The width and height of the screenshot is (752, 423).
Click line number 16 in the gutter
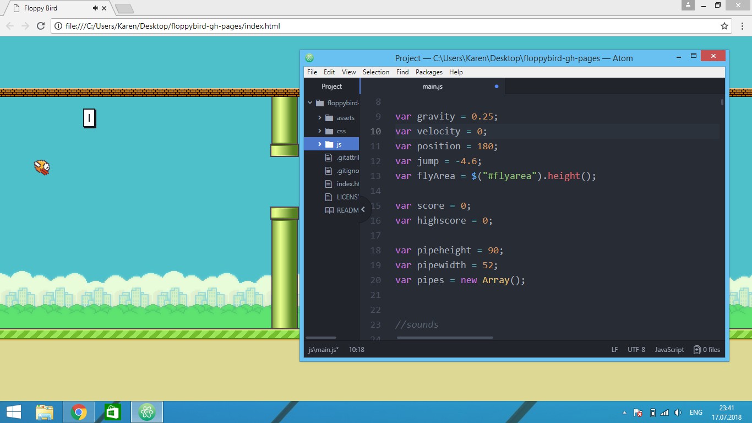click(375, 220)
